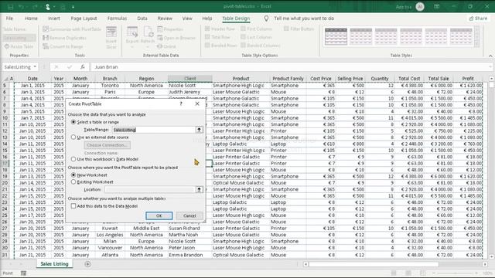Click the New sheet plus icon
495x278 pixels.
(x=87, y=264)
